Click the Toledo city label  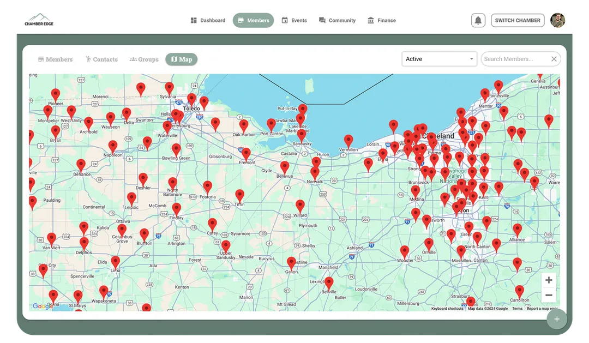(191, 109)
